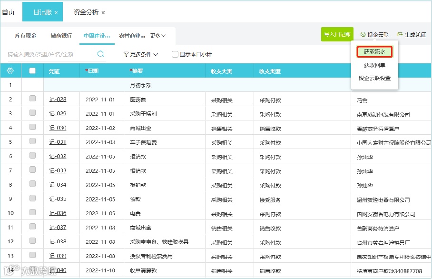Click the 日期 column header
Screen dimensions: 432x279
pyautogui.click(x=92, y=71)
